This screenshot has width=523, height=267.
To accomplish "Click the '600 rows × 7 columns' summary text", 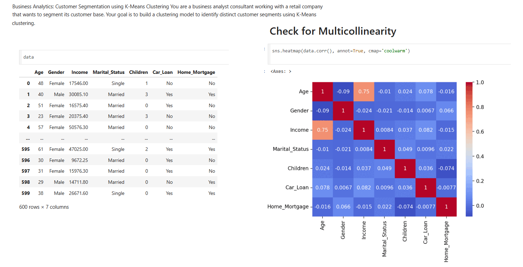I will click(x=44, y=207).
